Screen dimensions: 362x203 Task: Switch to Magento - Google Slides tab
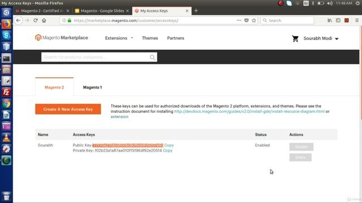click(x=102, y=11)
